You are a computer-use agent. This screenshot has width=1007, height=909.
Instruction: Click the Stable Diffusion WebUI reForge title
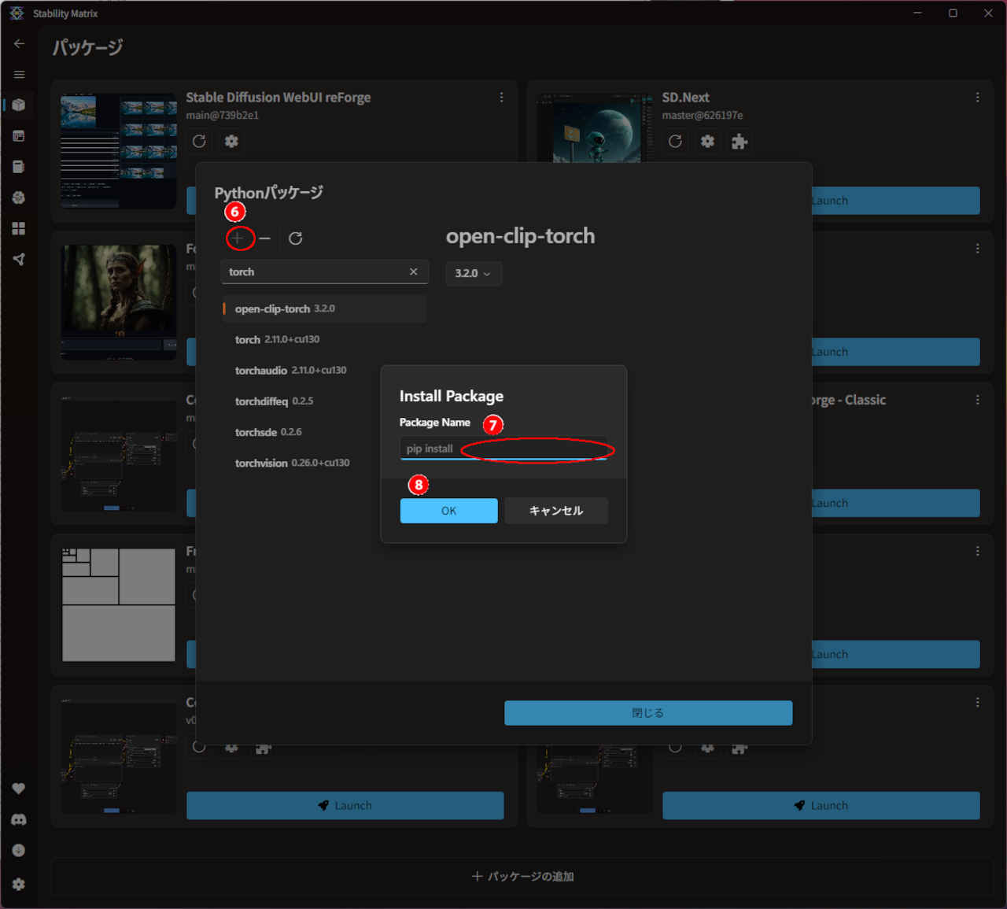[x=278, y=98]
